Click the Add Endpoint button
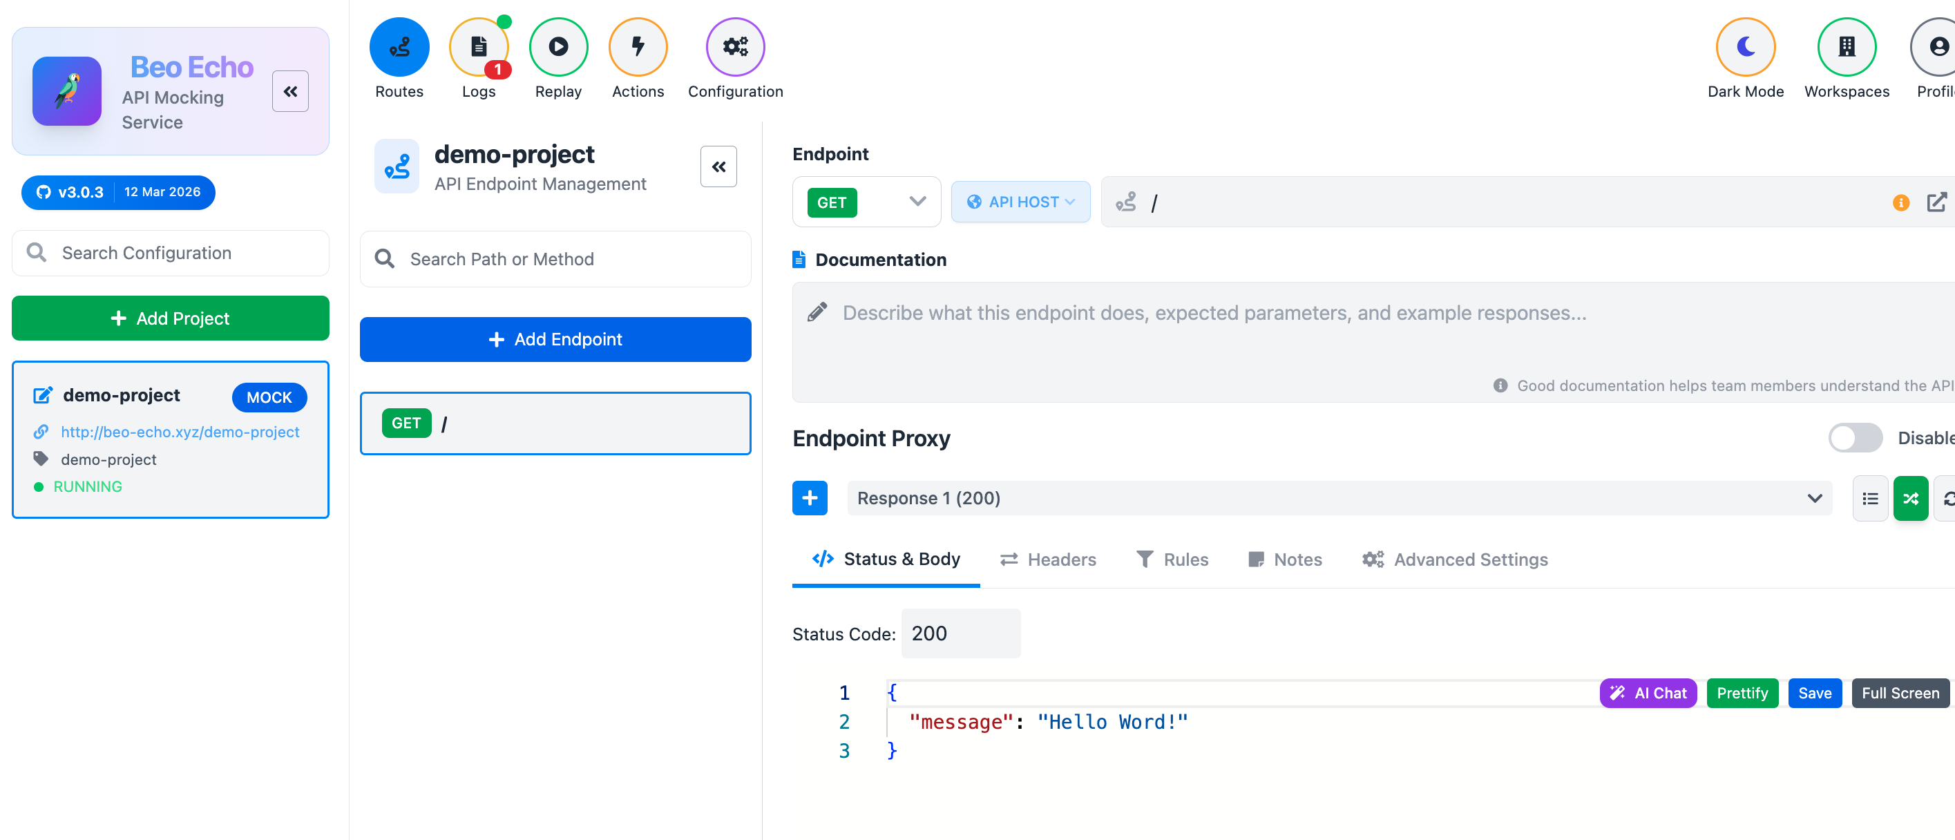This screenshot has width=1955, height=840. coord(555,339)
